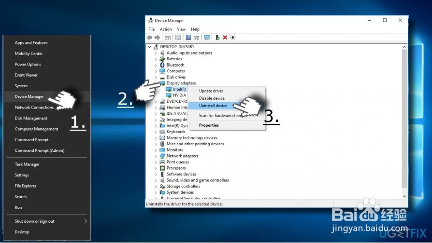Open Device Manager from the Win+X menu
Viewport: 432px width, 243px height.
[x=29, y=96]
